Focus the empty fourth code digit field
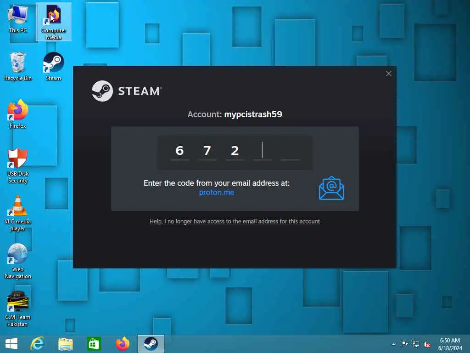 (x=263, y=151)
